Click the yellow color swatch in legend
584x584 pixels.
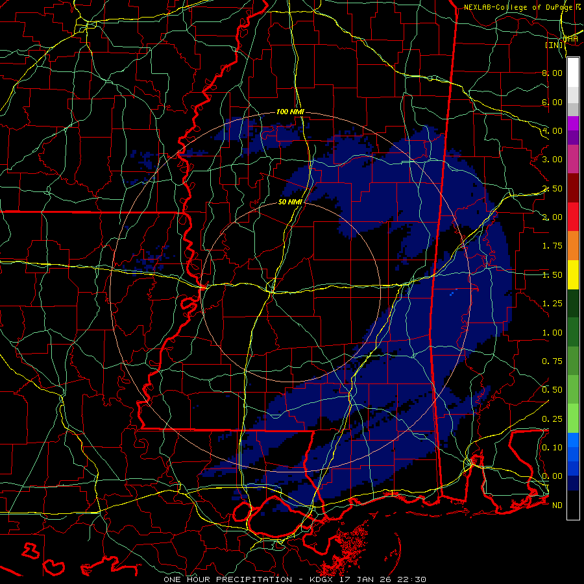pos(573,274)
